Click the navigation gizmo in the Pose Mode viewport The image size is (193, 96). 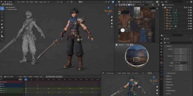click(x=154, y=81)
